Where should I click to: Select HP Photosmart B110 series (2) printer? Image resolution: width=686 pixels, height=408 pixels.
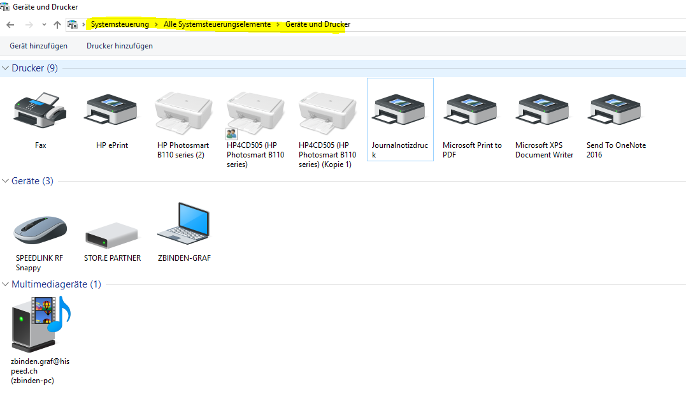(x=183, y=113)
